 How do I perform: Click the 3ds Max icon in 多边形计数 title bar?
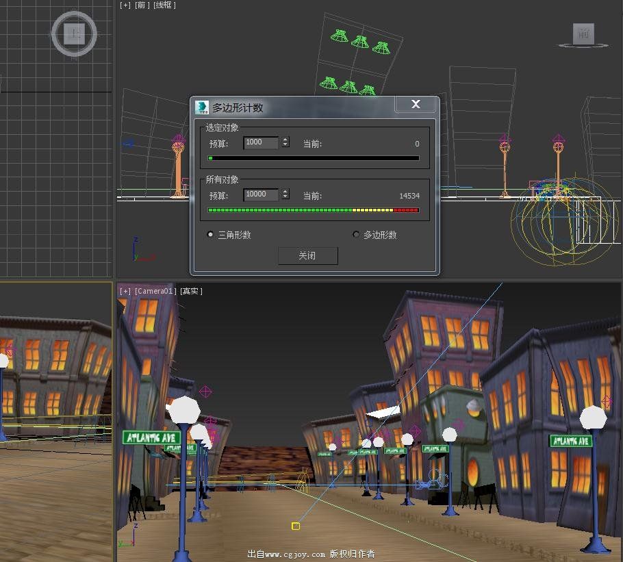(x=202, y=107)
